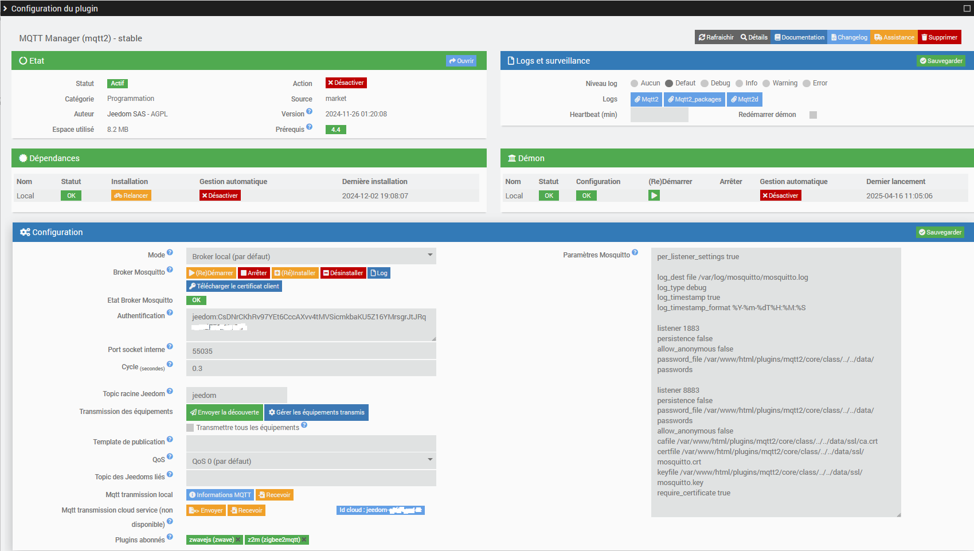Disable automatic dependency management
Viewport: 974px width, 551px height.
pyautogui.click(x=220, y=196)
